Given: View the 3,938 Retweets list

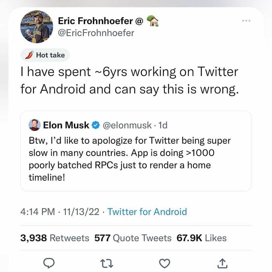Looking at the screenshot, I should (x=55, y=238).
